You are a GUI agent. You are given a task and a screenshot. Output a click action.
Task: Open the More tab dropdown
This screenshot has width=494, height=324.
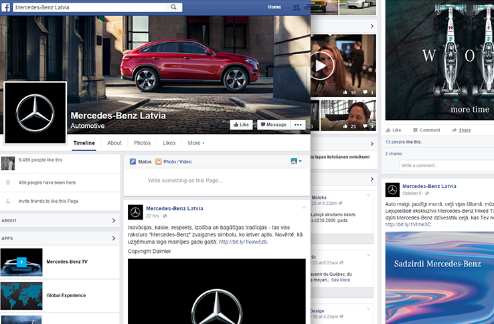tap(196, 143)
